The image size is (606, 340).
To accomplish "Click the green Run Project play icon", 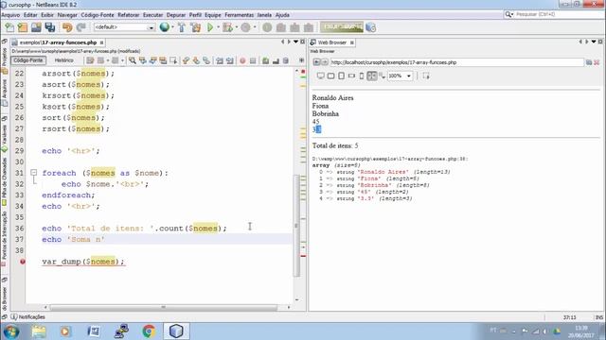I will click(210, 27).
